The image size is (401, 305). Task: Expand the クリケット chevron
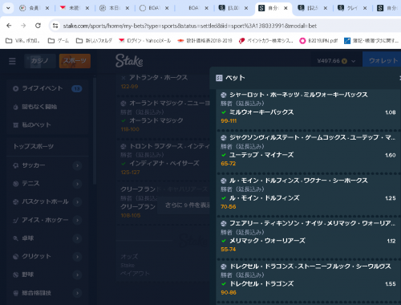click(x=77, y=257)
